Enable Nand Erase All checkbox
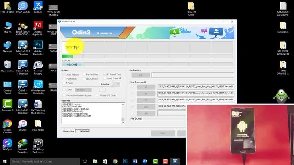294x165 pixels. 105,78
